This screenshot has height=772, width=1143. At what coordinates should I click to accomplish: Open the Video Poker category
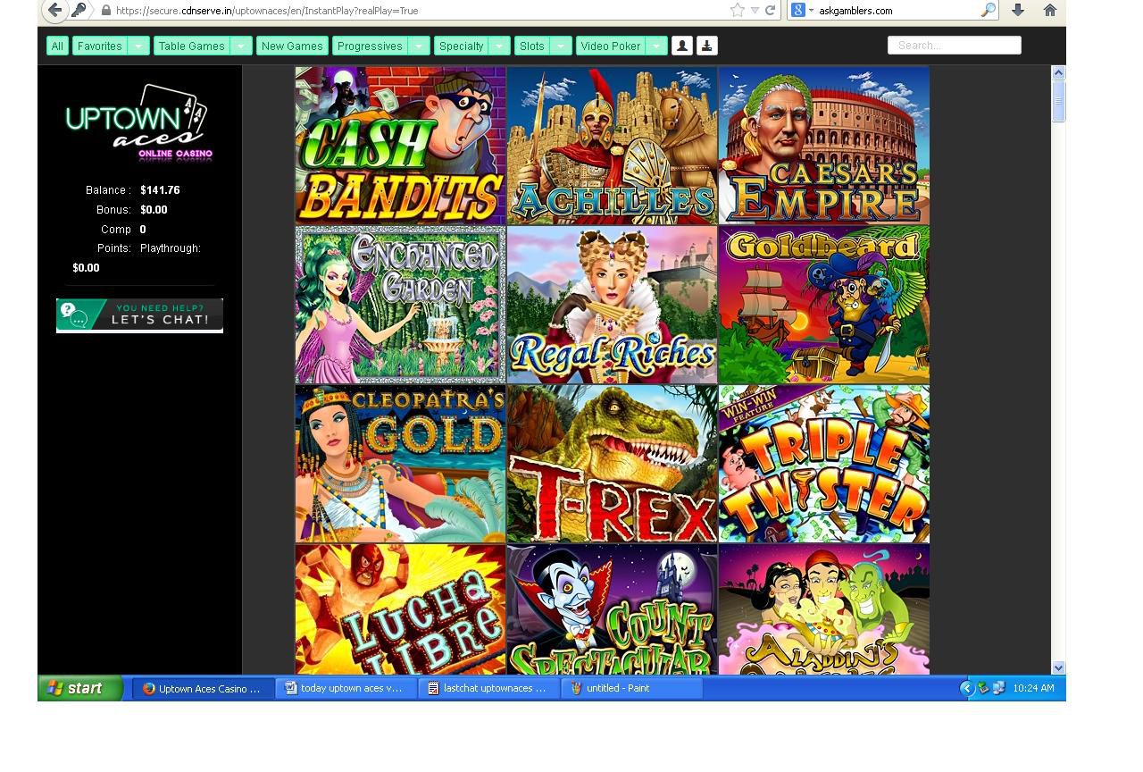point(611,46)
